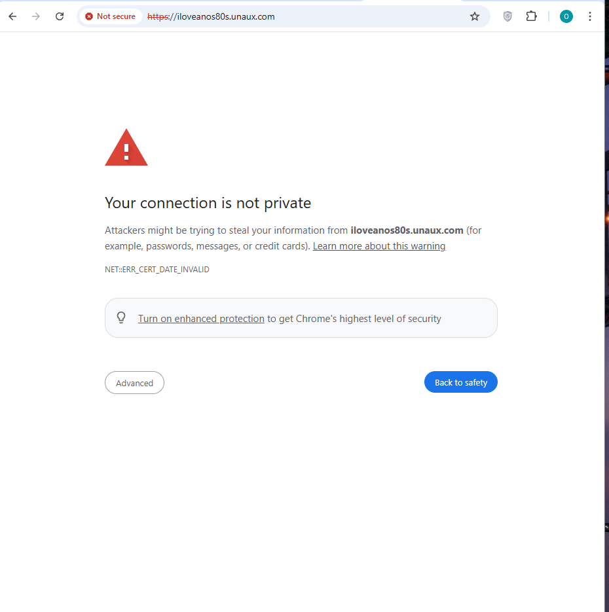Bookmark this page with the star icon
609x612 pixels.
coord(475,16)
